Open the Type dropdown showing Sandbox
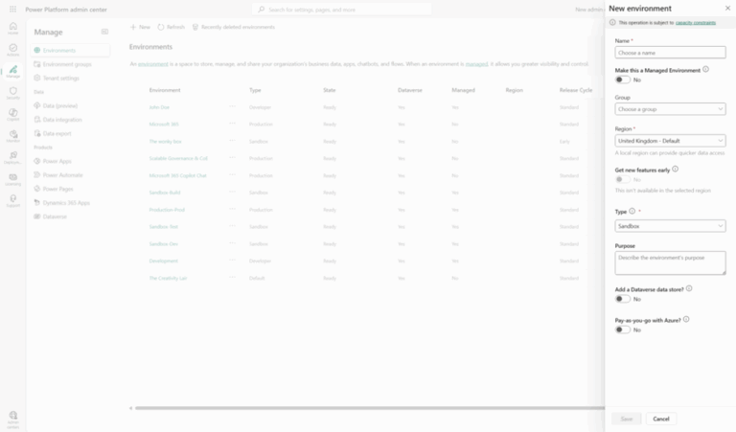The width and height of the screenshot is (736, 432). click(670, 226)
